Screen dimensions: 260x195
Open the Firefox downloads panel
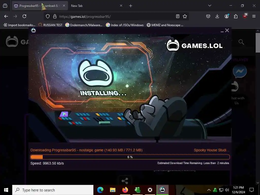tap(217, 16)
